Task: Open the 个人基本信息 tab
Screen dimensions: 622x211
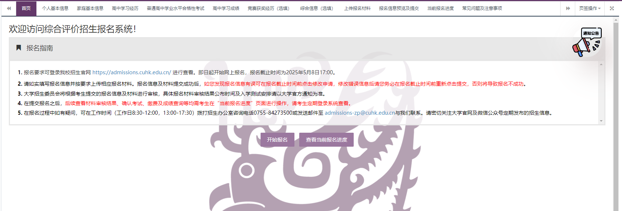Action: [55, 8]
